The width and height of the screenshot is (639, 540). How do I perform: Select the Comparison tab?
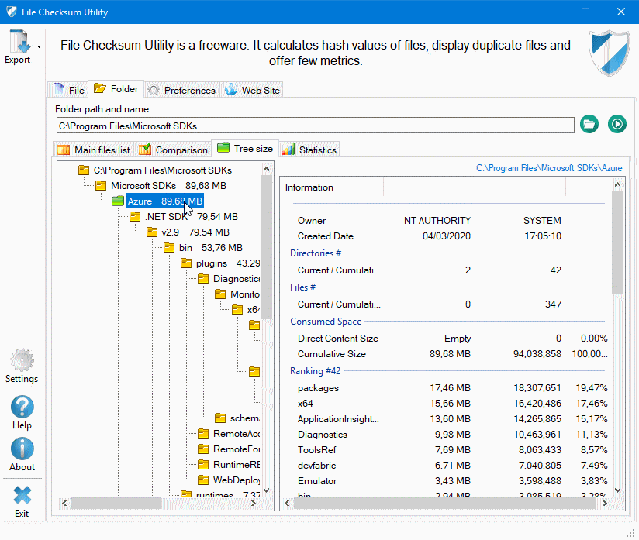click(173, 150)
